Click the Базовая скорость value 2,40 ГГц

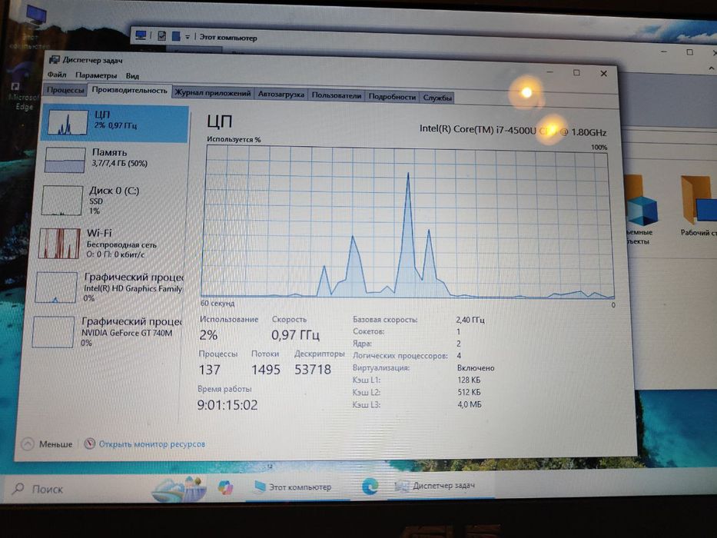pyautogui.click(x=470, y=320)
